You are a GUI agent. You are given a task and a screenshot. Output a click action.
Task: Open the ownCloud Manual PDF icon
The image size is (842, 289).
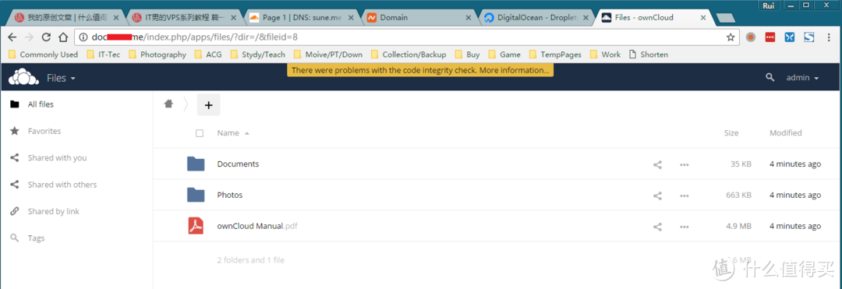(x=196, y=226)
